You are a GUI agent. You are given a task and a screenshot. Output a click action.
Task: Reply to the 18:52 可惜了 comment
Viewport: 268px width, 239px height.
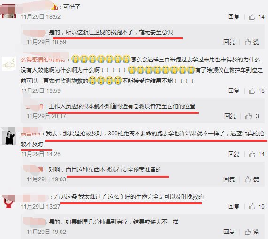tap(234, 16)
